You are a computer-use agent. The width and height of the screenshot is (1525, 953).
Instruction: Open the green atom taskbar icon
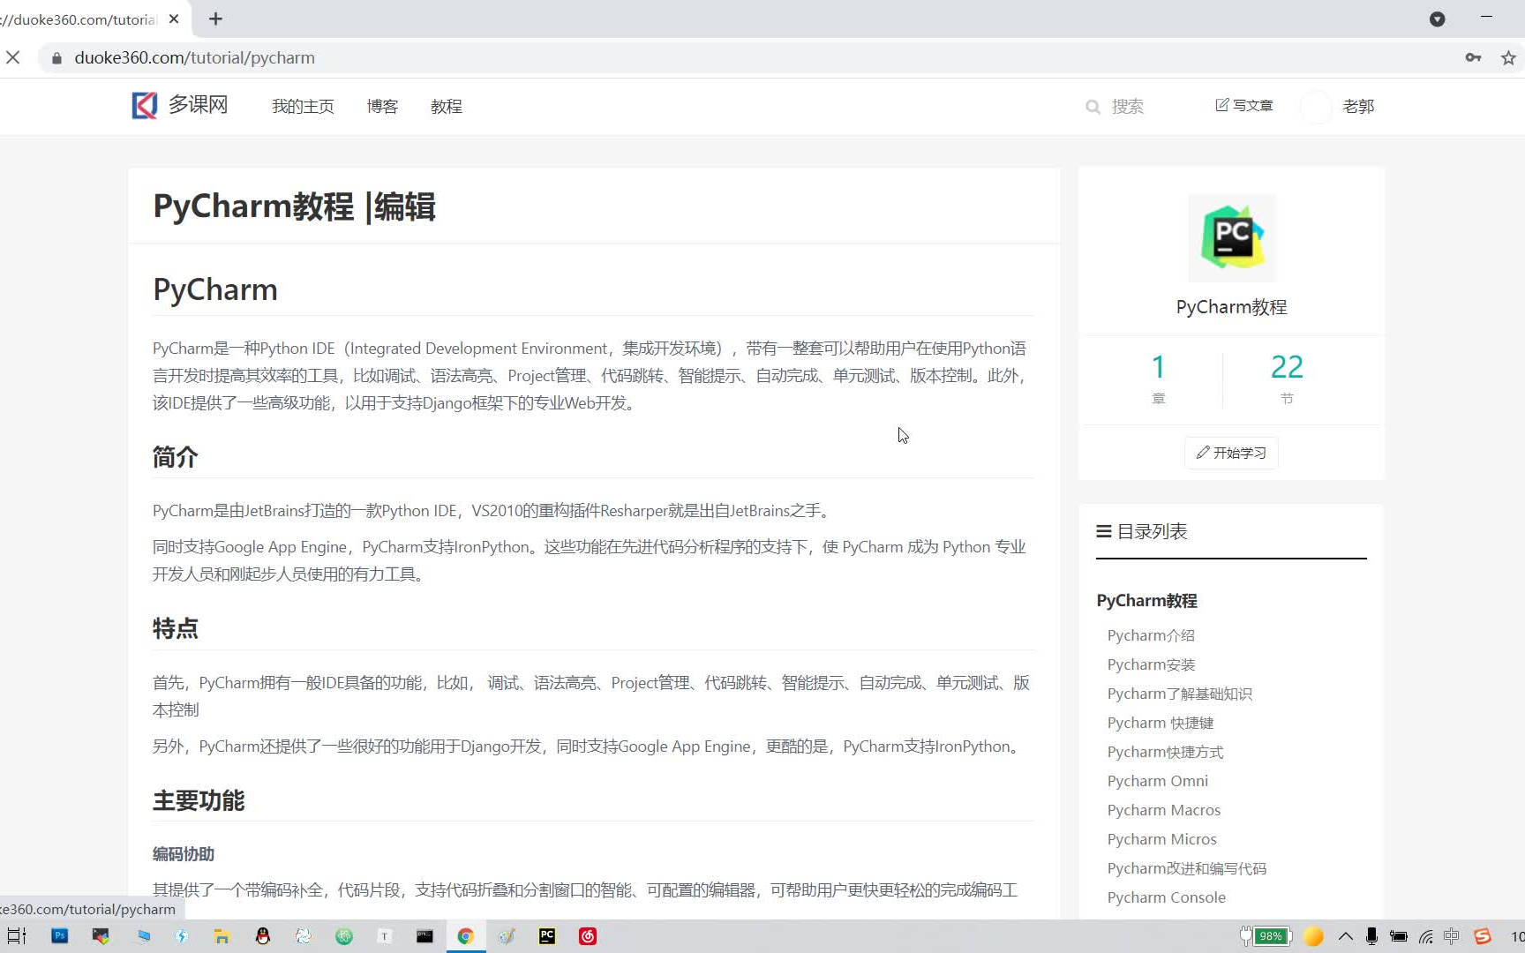[x=343, y=936]
